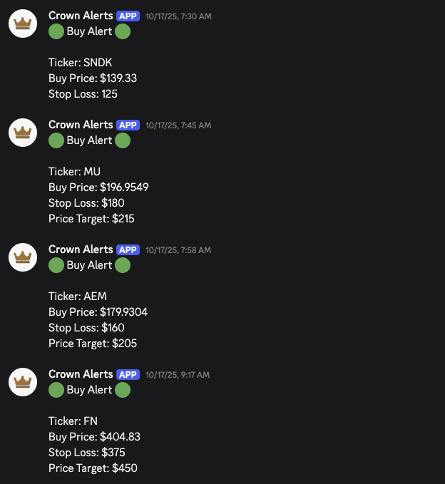Open the crown avatar on FN alert

[23, 382]
